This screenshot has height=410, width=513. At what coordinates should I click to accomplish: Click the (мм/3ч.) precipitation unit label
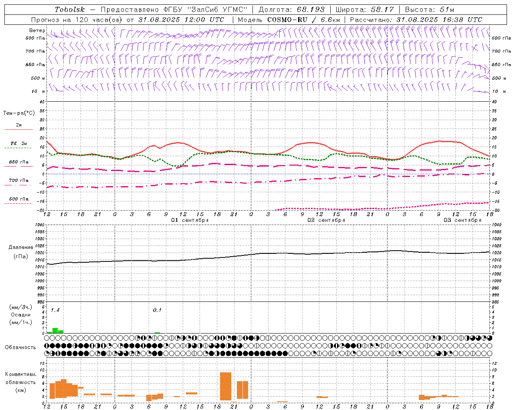click(x=21, y=307)
